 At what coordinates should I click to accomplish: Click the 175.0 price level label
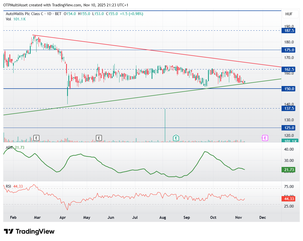pos(288,50)
